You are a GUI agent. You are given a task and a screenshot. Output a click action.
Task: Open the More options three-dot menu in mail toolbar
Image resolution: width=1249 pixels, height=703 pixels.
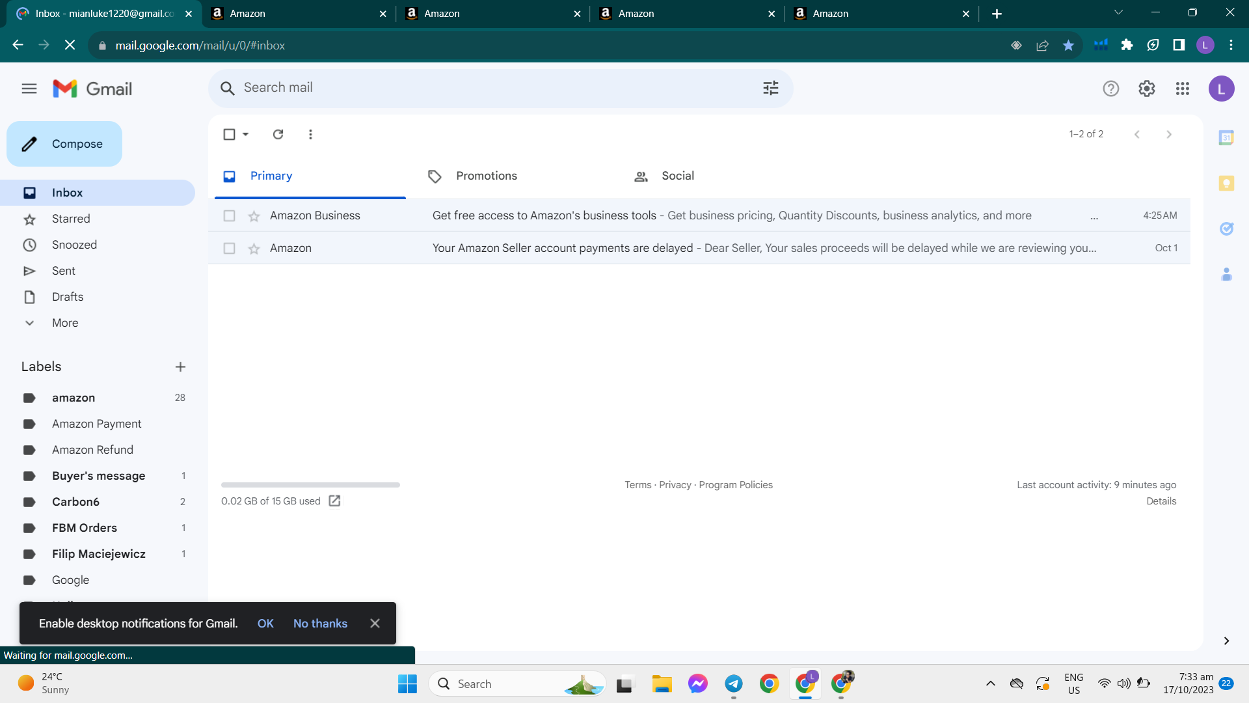pos(310,134)
